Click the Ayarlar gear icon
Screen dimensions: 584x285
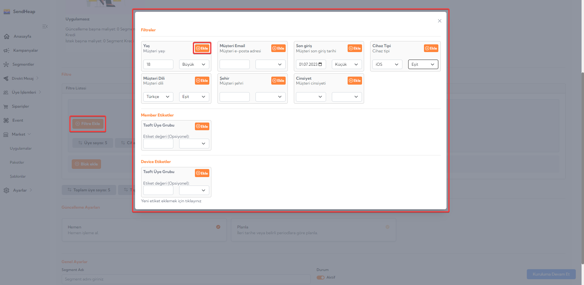pos(6,190)
